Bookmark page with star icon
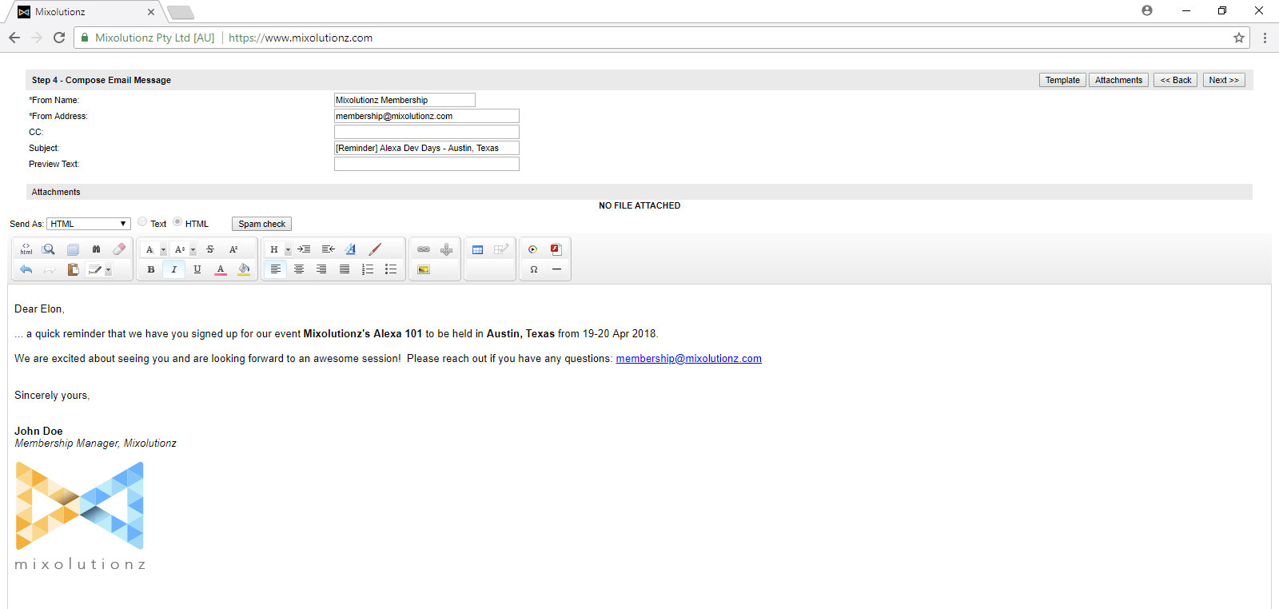 pyautogui.click(x=1238, y=38)
